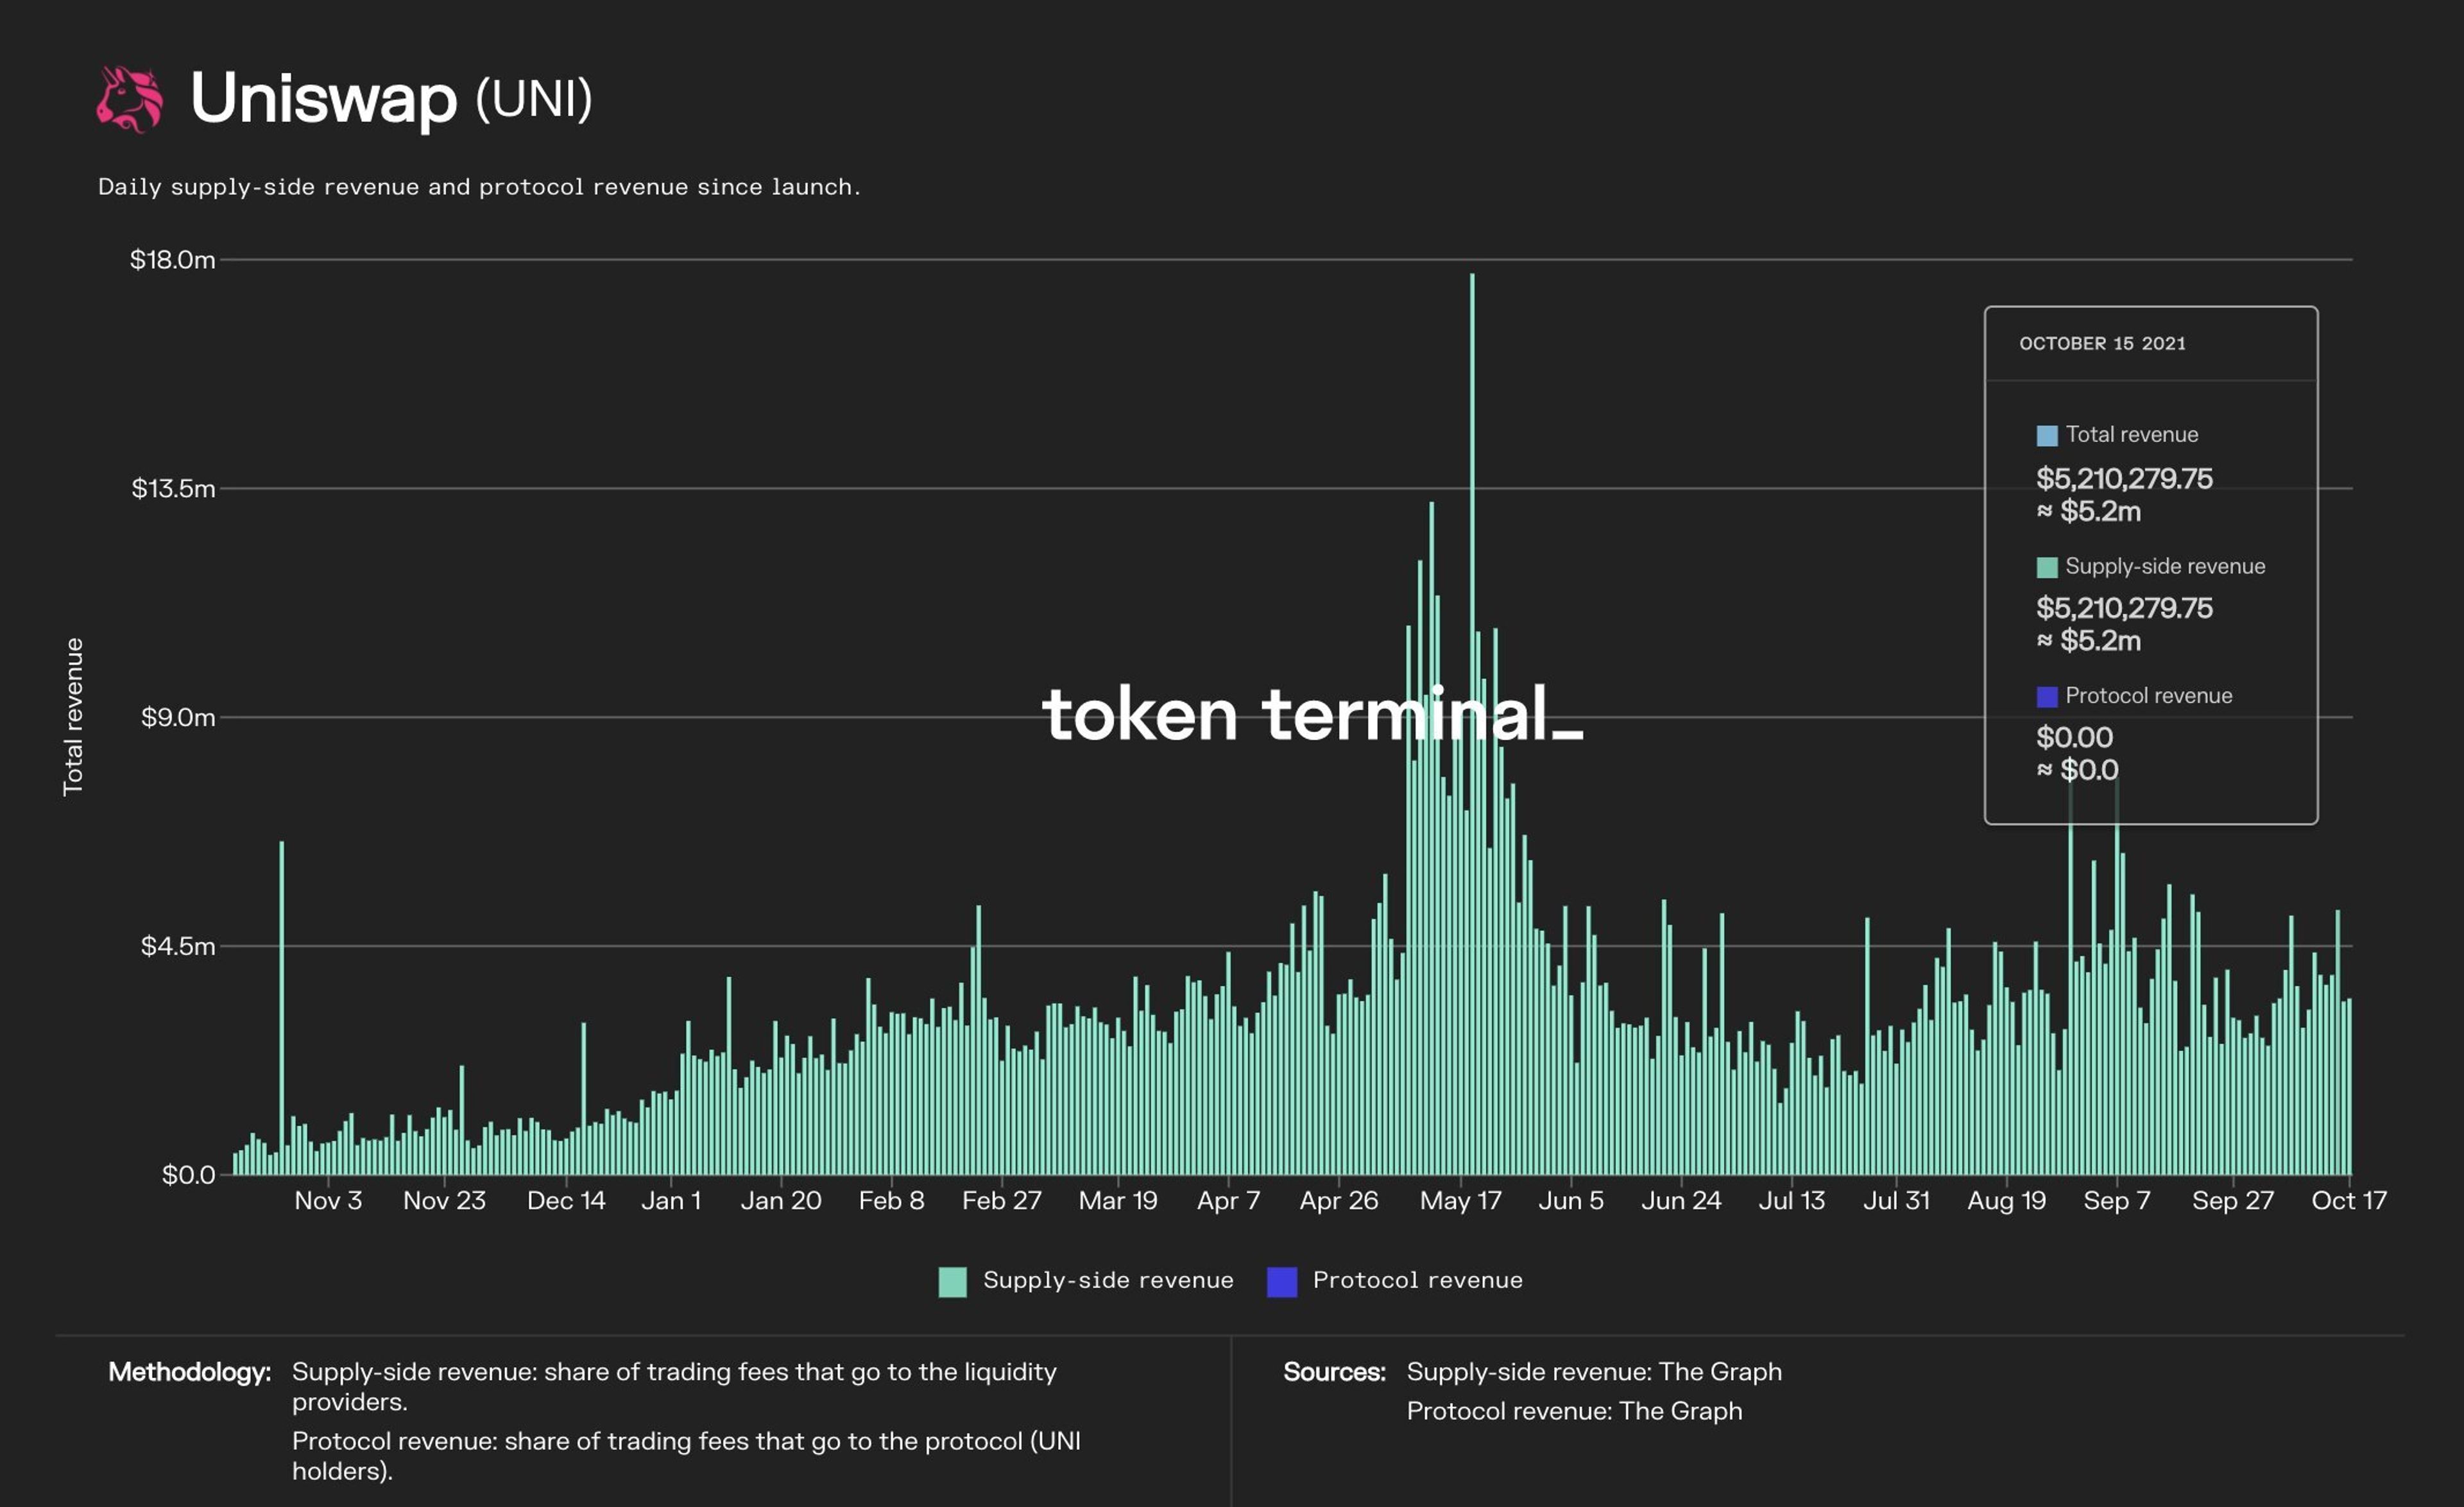Click the Total revenue swatch in tooltip
The height and width of the screenshot is (1507, 2464).
2046,436
